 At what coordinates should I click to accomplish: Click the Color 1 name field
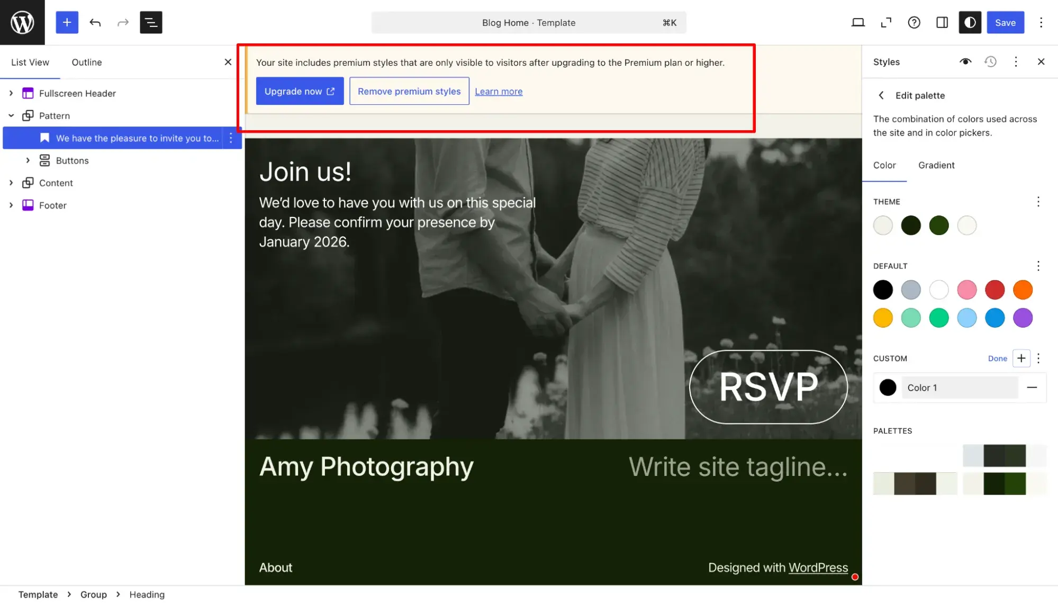point(960,388)
